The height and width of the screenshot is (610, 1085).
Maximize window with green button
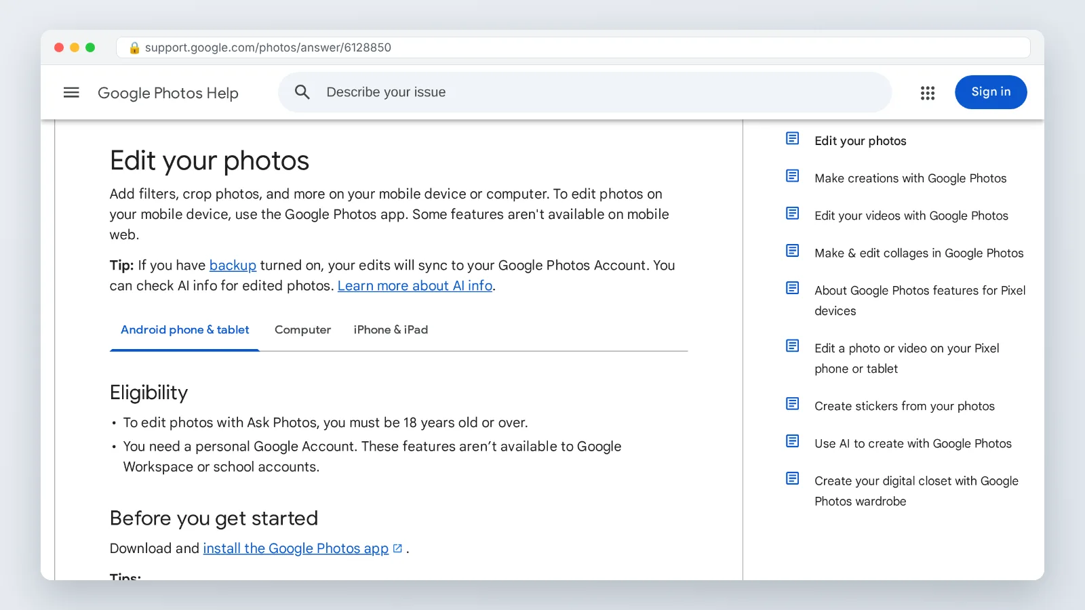point(90,47)
